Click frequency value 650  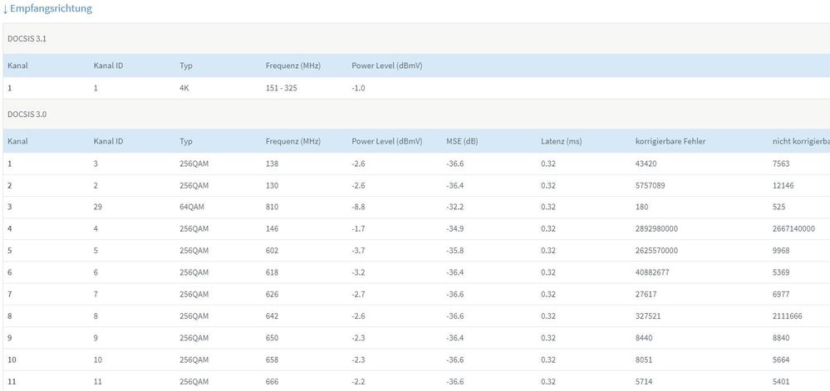coord(272,338)
